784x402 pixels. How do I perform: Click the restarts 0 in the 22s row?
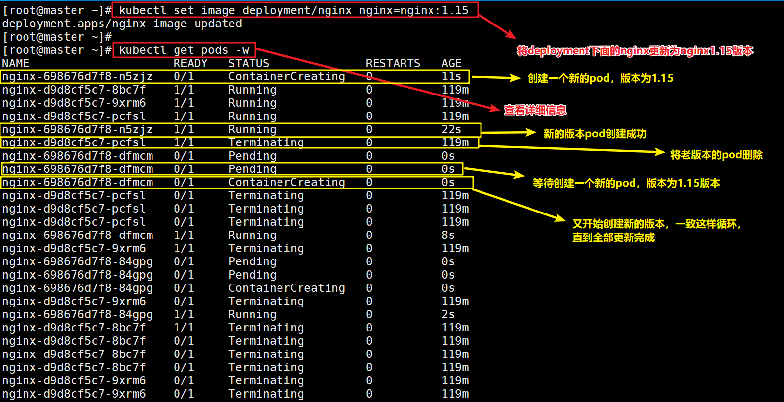tap(369, 129)
